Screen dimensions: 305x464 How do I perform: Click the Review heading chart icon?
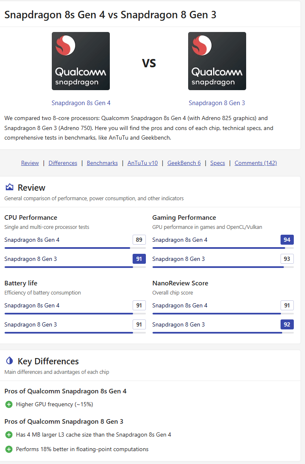[10, 187]
